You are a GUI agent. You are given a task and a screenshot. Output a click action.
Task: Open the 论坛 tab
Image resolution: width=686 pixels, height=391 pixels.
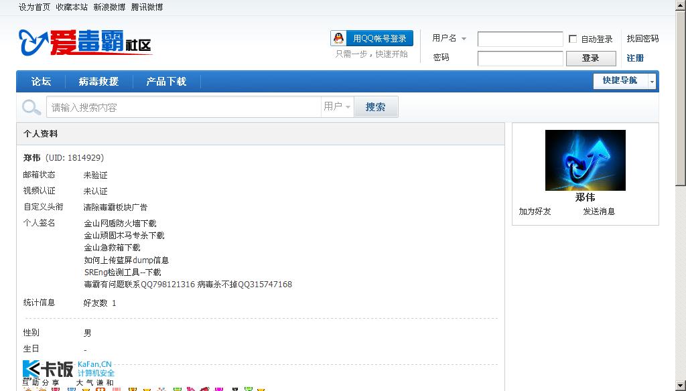click(x=41, y=82)
